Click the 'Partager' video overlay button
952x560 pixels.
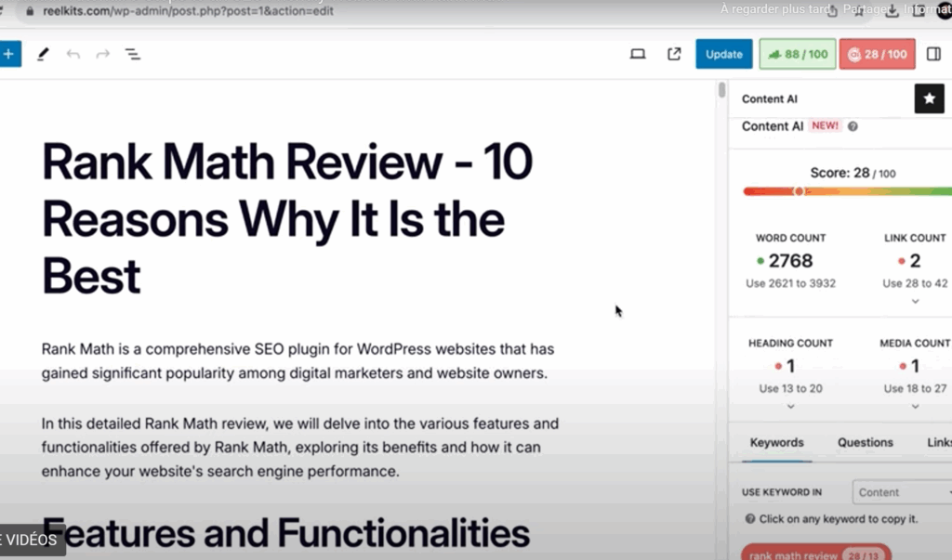[x=866, y=9]
